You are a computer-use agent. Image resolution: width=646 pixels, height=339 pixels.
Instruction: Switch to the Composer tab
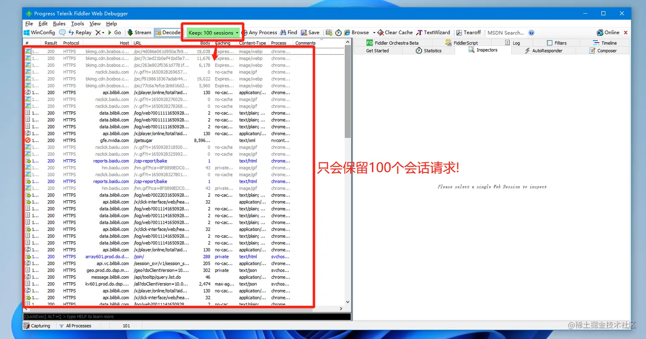(602, 50)
